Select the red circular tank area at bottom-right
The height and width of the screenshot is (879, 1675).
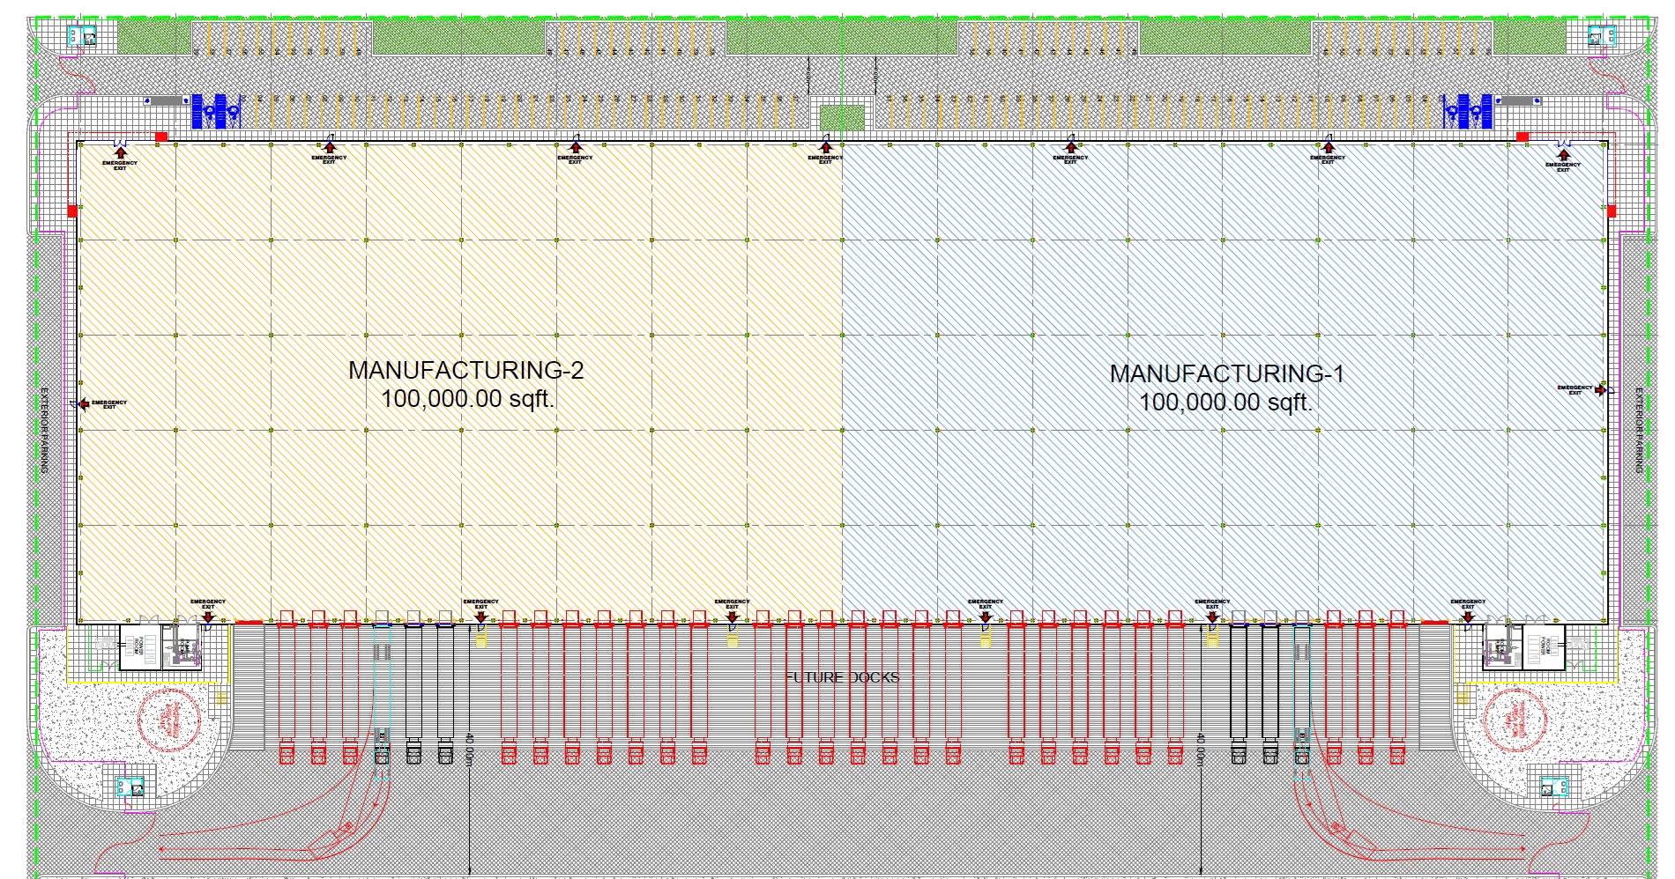1517,720
